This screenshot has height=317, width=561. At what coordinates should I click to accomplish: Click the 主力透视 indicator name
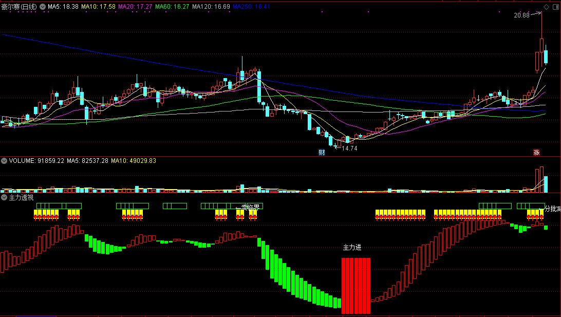[21, 197]
